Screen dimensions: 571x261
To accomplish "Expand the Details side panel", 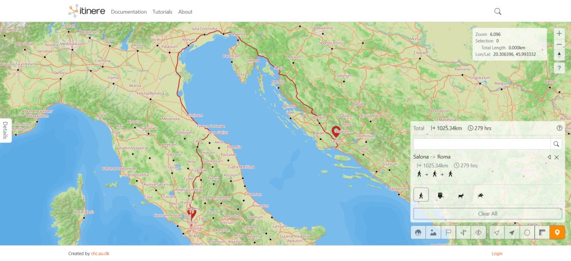I will pos(5,130).
